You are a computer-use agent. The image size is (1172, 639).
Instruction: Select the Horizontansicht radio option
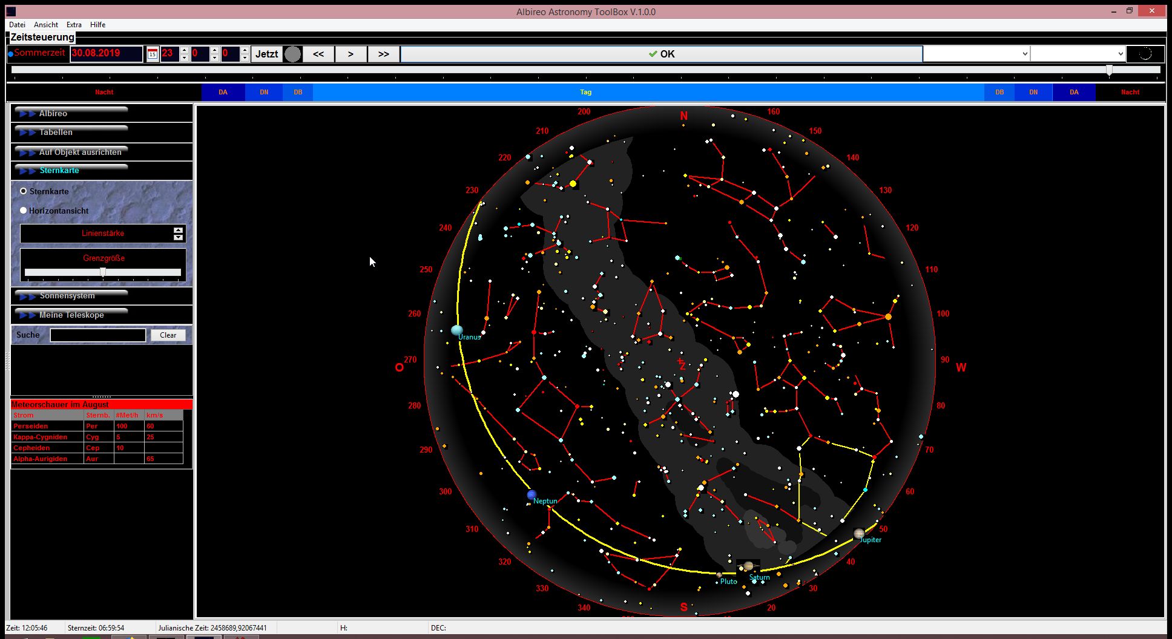coord(24,211)
